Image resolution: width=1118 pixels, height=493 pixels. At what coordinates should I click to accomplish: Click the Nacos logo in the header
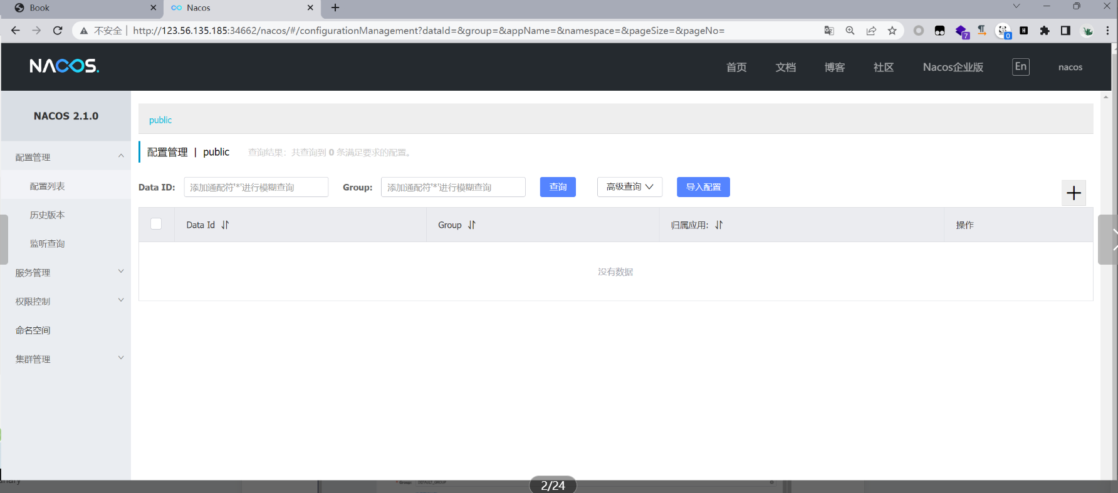(64, 66)
